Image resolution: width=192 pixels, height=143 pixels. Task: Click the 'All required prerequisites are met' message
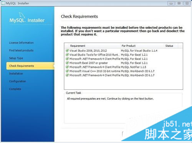point(110,99)
